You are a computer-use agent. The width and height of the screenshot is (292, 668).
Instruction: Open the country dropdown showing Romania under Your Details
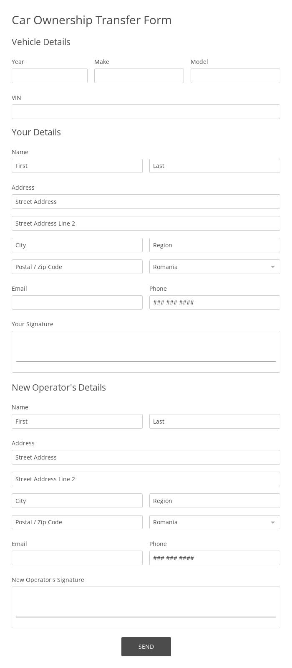(x=214, y=267)
